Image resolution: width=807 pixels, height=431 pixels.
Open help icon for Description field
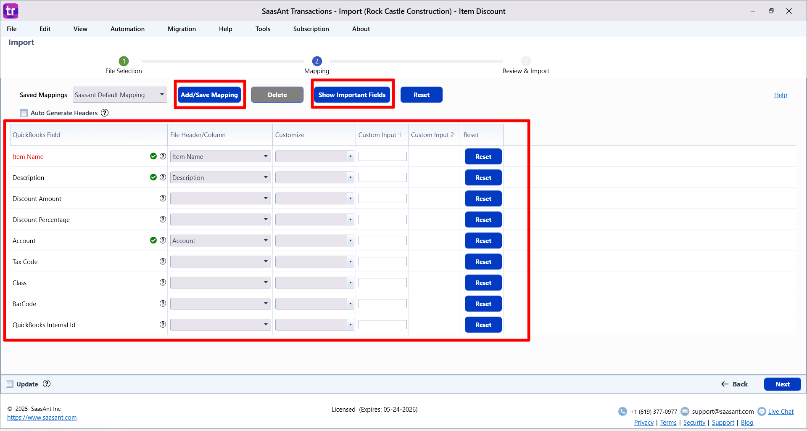coord(163,177)
